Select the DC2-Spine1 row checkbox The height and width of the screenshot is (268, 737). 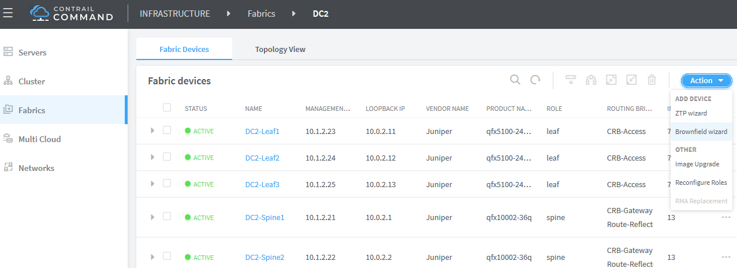coord(167,217)
